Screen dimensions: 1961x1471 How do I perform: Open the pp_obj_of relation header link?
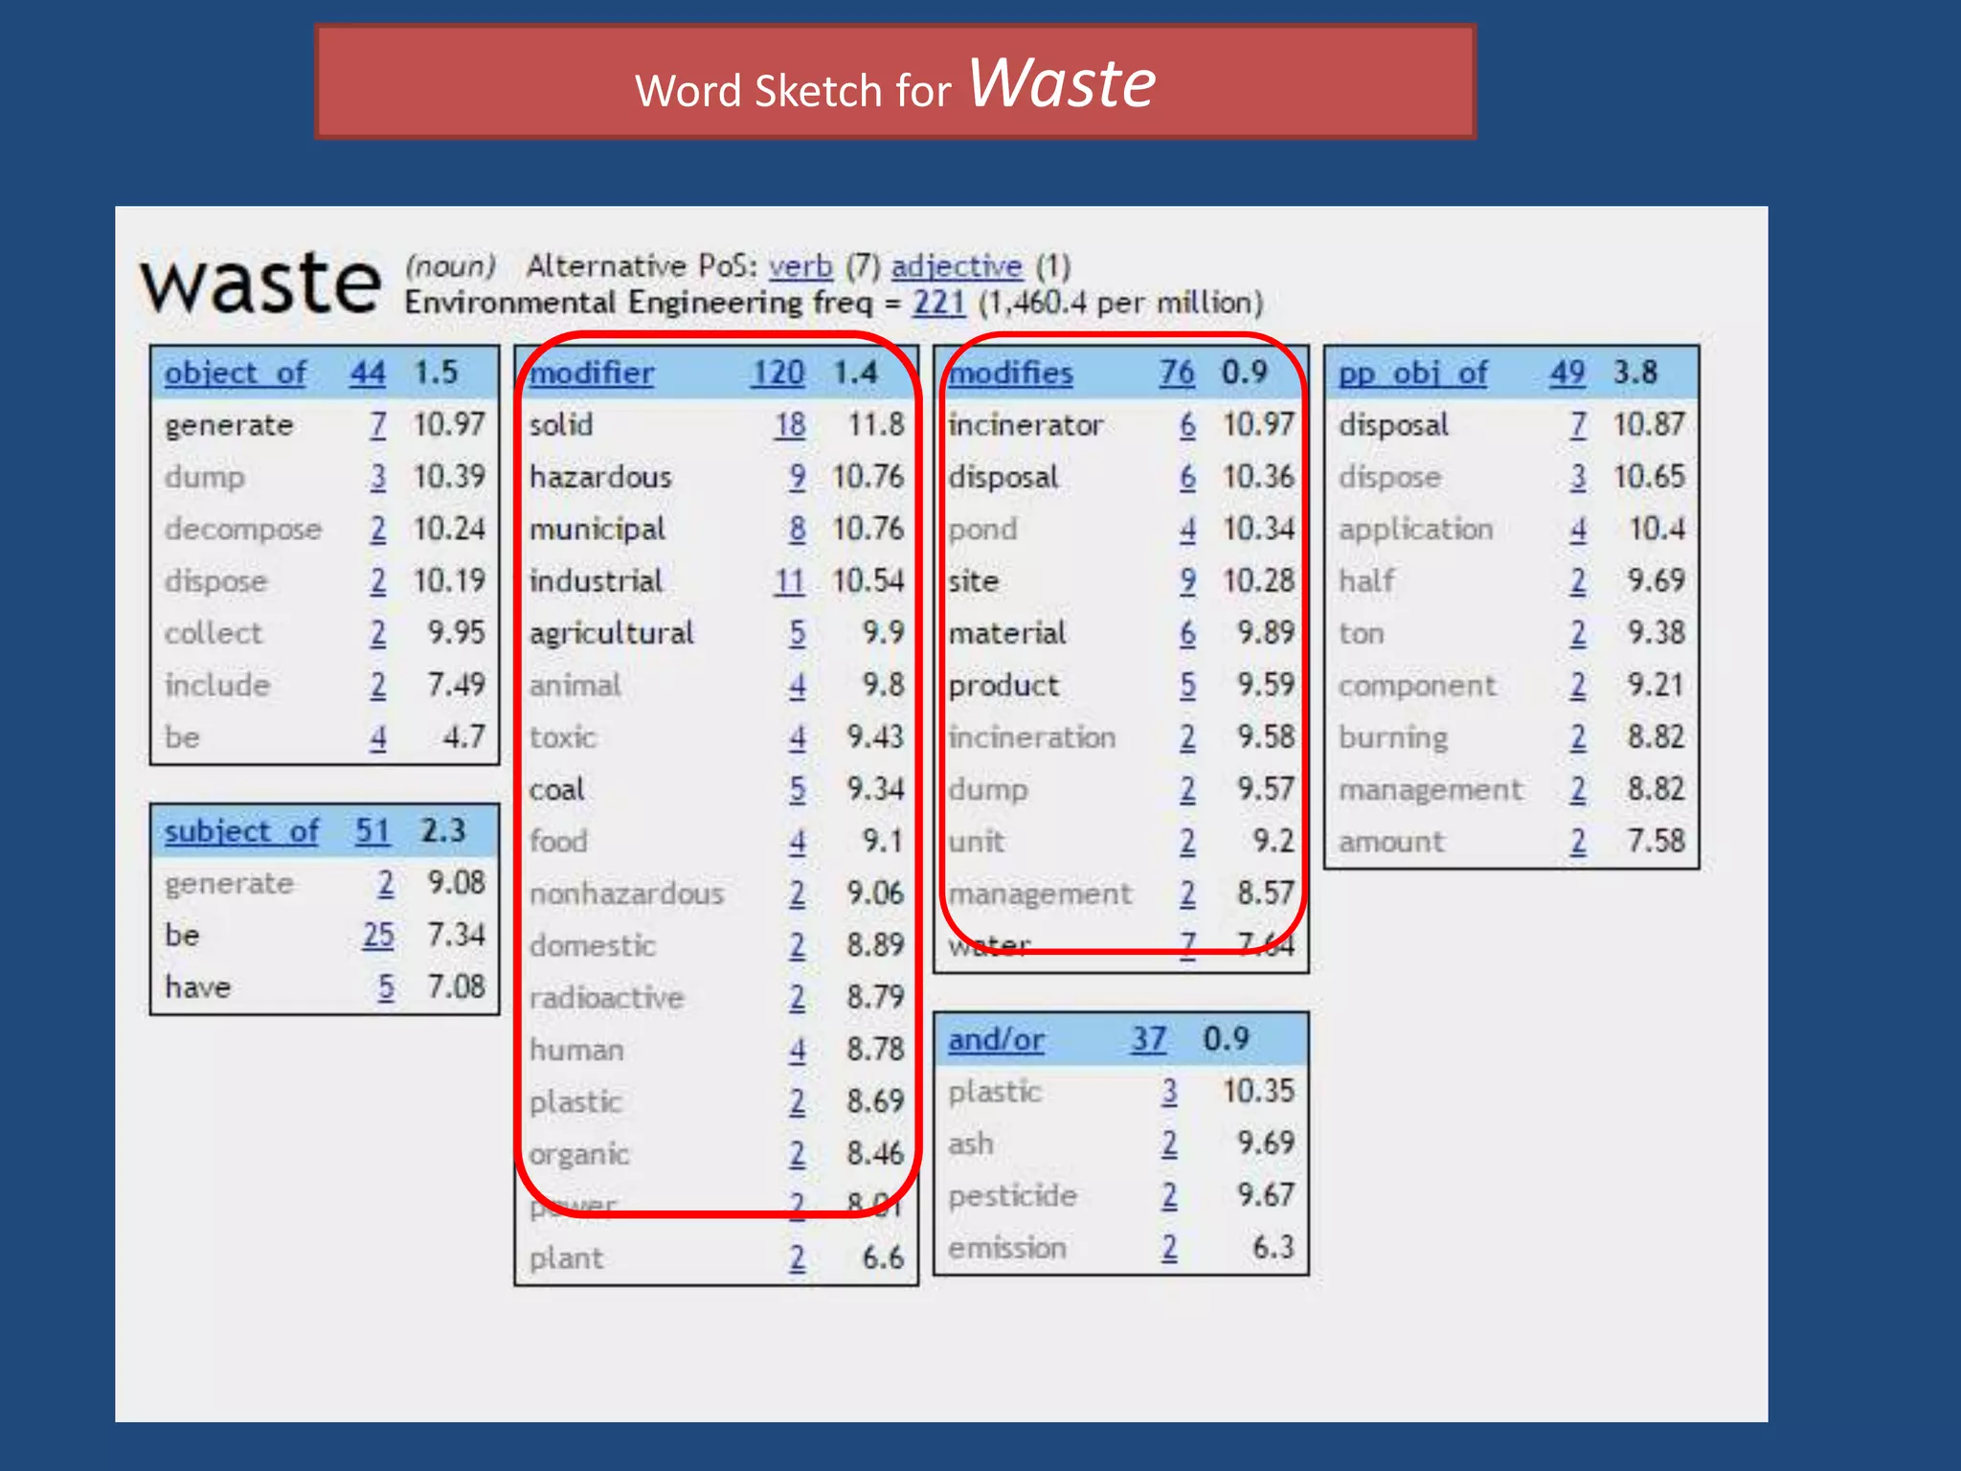(x=1412, y=373)
